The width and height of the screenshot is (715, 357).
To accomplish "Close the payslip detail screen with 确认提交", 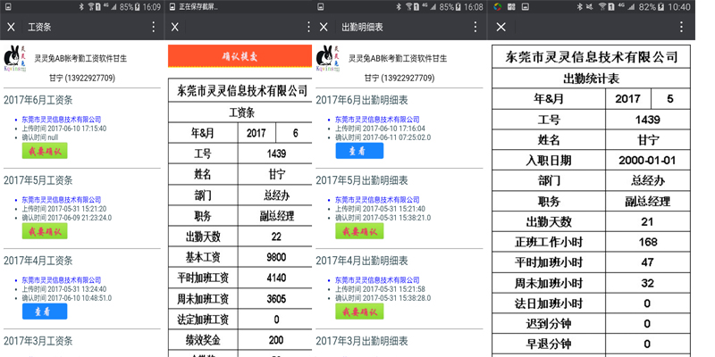I will coord(174,27).
